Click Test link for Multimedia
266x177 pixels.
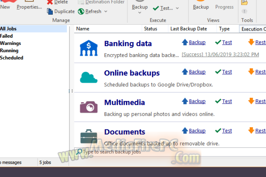click(x=227, y=101)
